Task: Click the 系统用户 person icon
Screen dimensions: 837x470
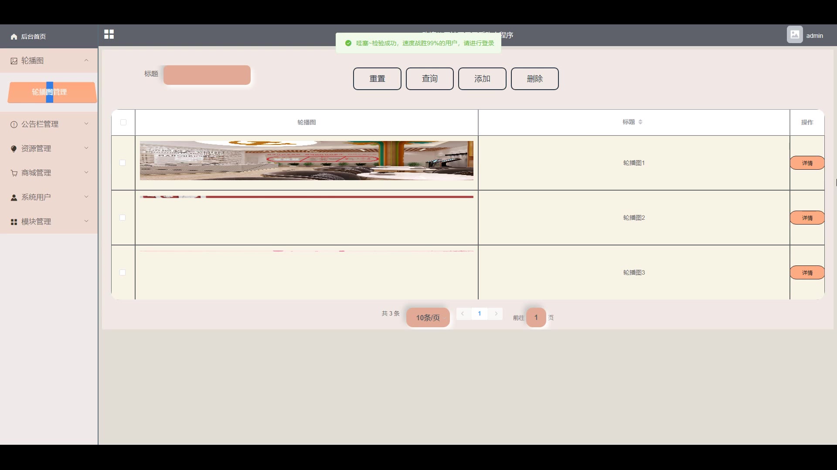Action: pyautogui.click(x=14, y=198)
